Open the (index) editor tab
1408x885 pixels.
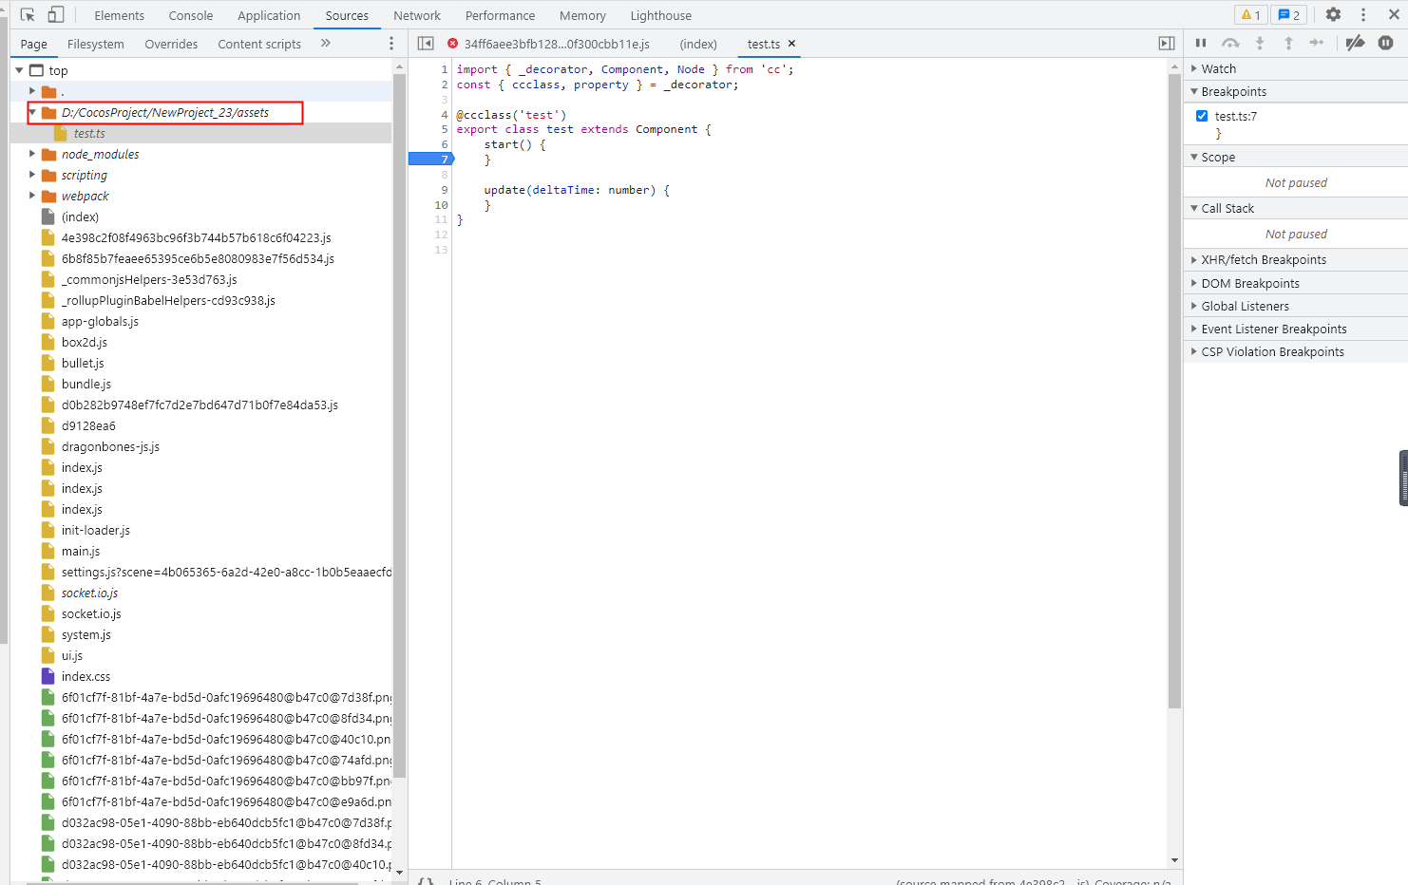coord(698,44)
